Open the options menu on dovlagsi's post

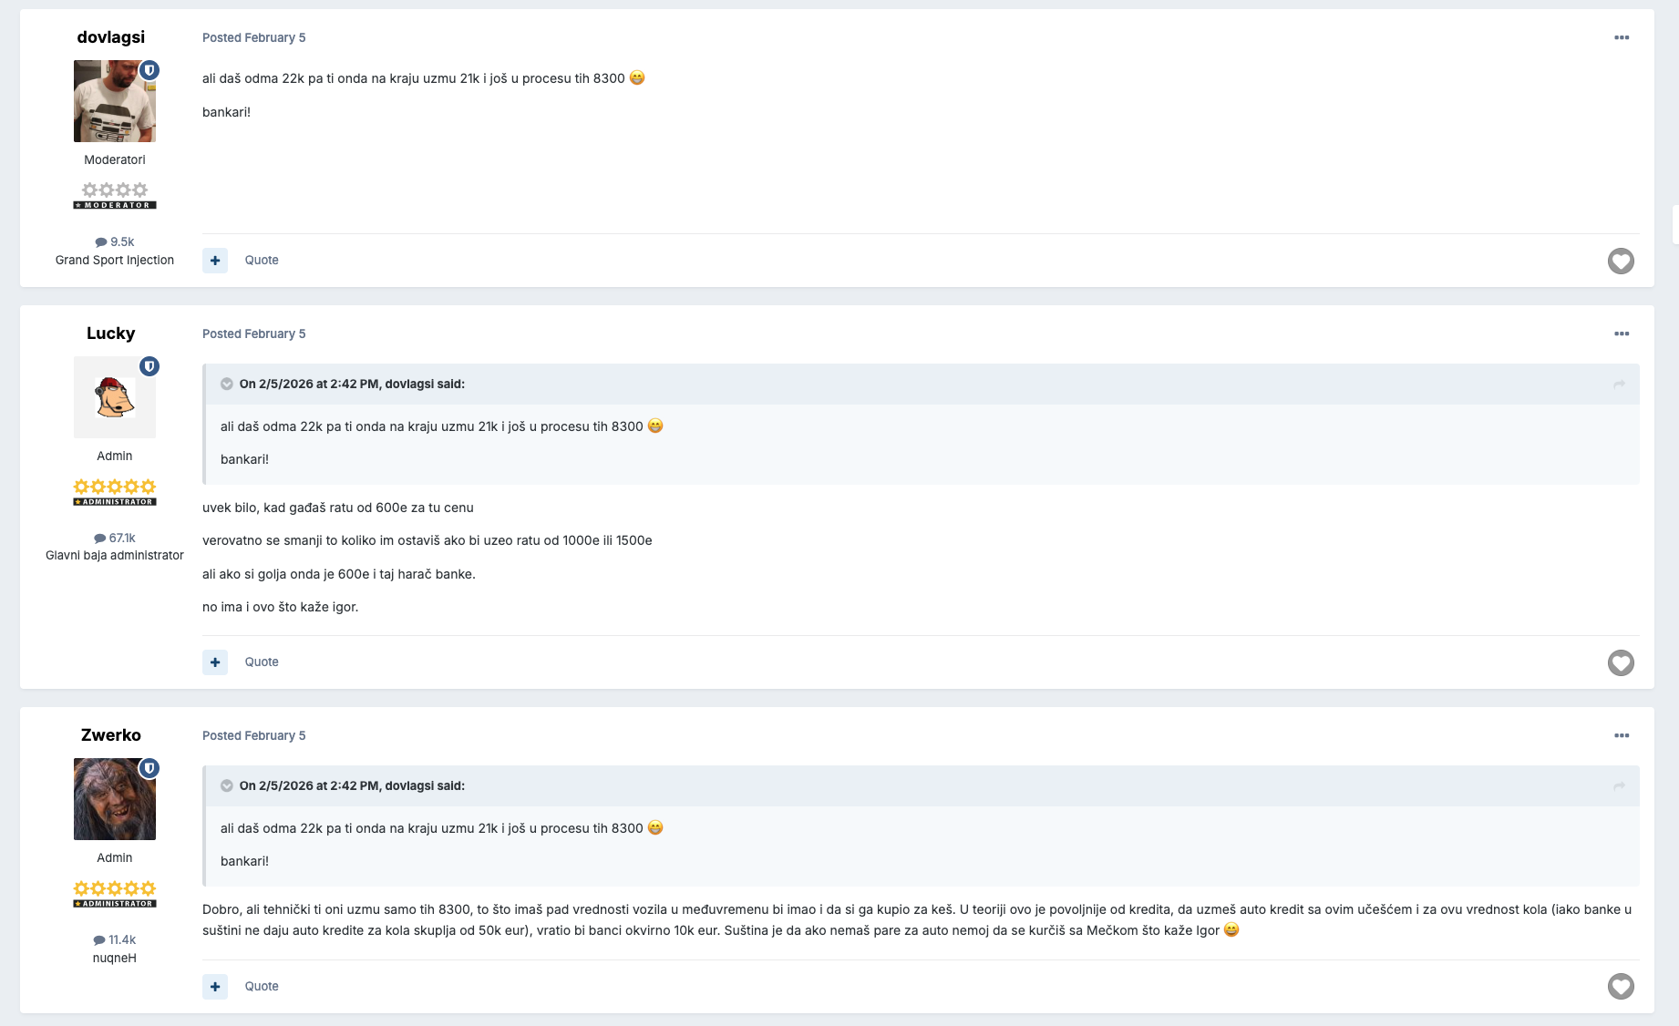(x=1621, y=37)
